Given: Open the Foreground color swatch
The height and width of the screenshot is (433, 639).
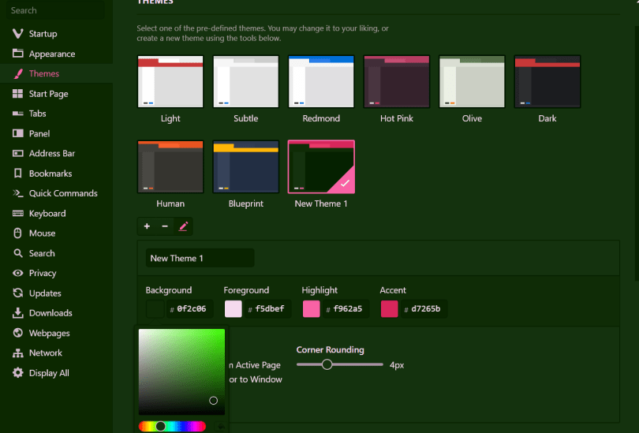Looking at the screenshot, I should click(x=234, y=309).
